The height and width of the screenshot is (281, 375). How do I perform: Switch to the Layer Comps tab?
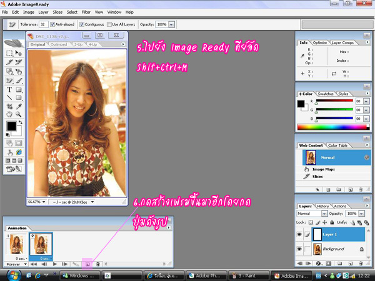[x=342, y=42]
